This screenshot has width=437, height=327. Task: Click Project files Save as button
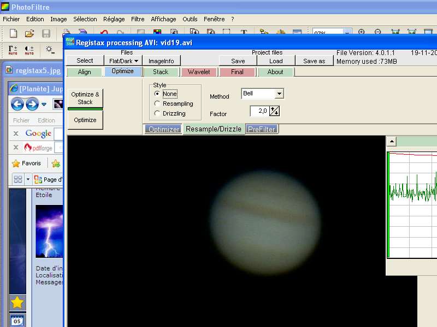click(x=314, y=61)
